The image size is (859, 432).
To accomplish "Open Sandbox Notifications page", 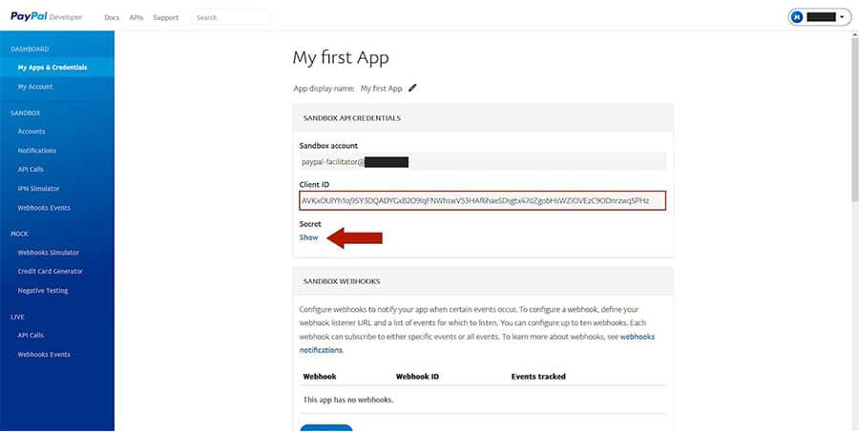I will [37, 151].
